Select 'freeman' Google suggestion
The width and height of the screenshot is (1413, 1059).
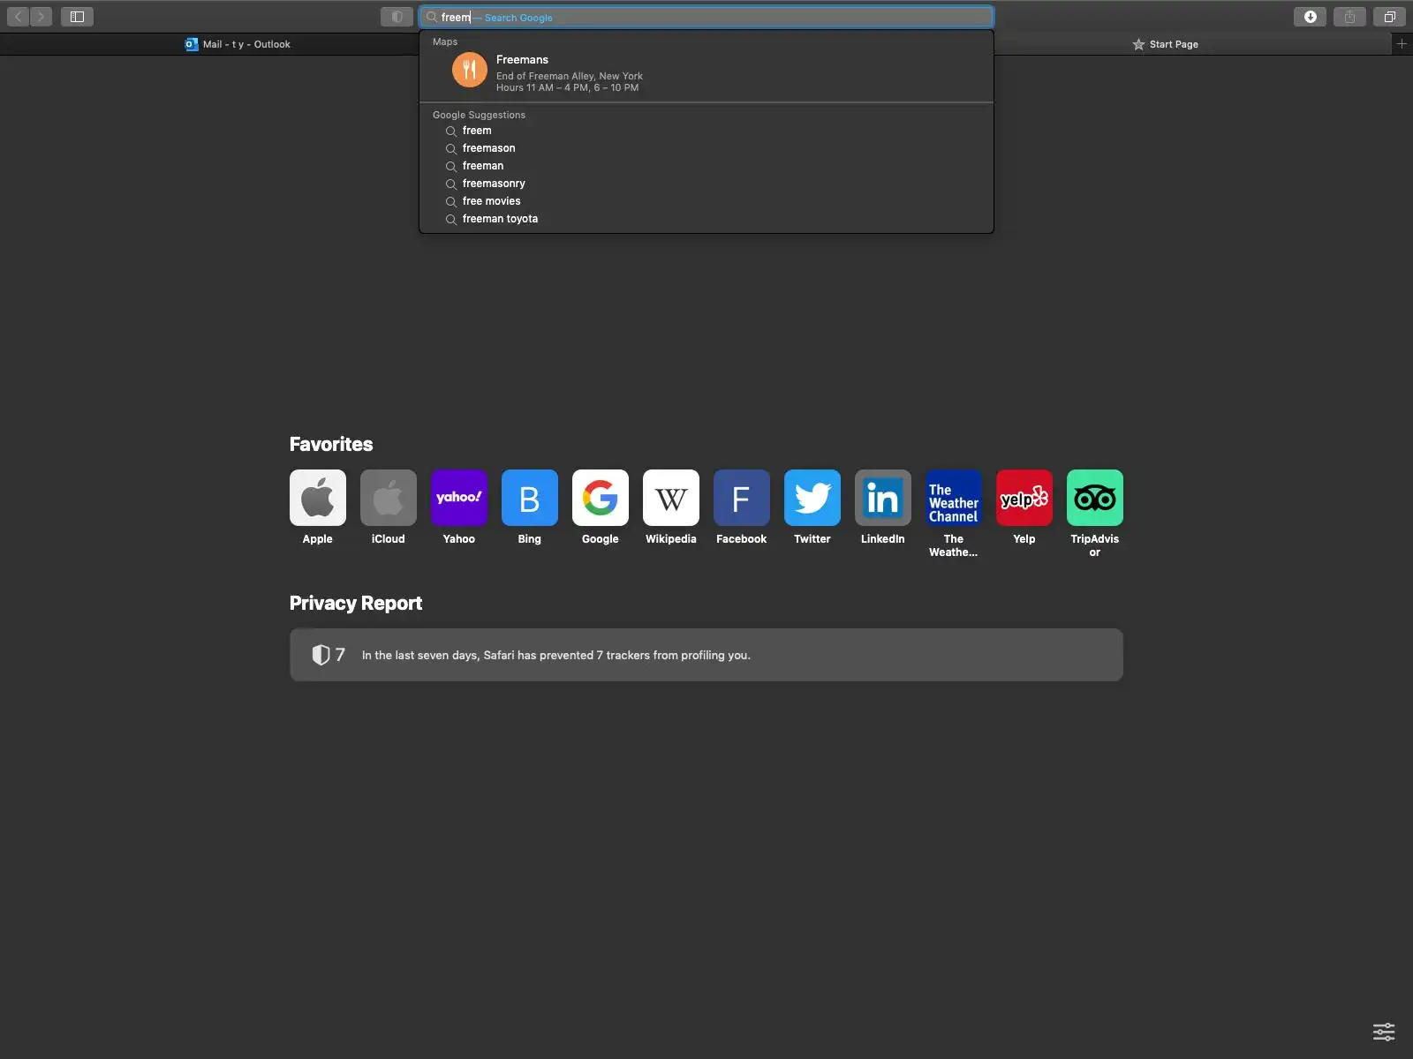[x=706, y=166]
